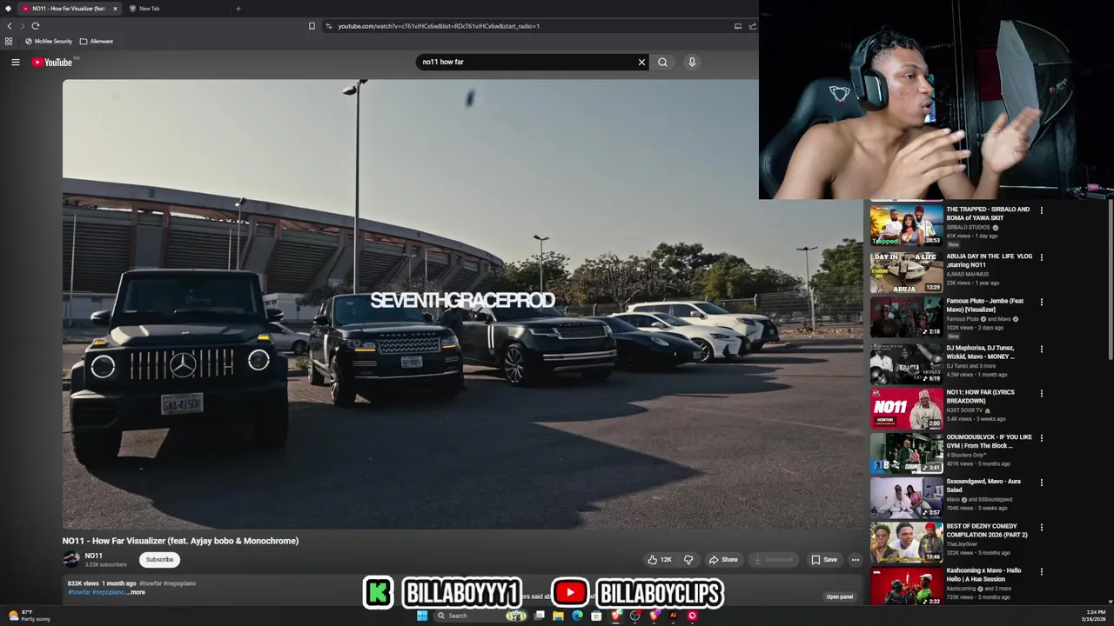Image resolution: width=1114 pixels, height=626 pixels.
Task: Open the Alienware bookmarks folder
Action: point(96,41)
